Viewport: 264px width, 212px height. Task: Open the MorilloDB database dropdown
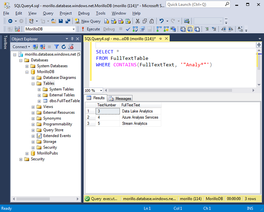tap(74, 29)
